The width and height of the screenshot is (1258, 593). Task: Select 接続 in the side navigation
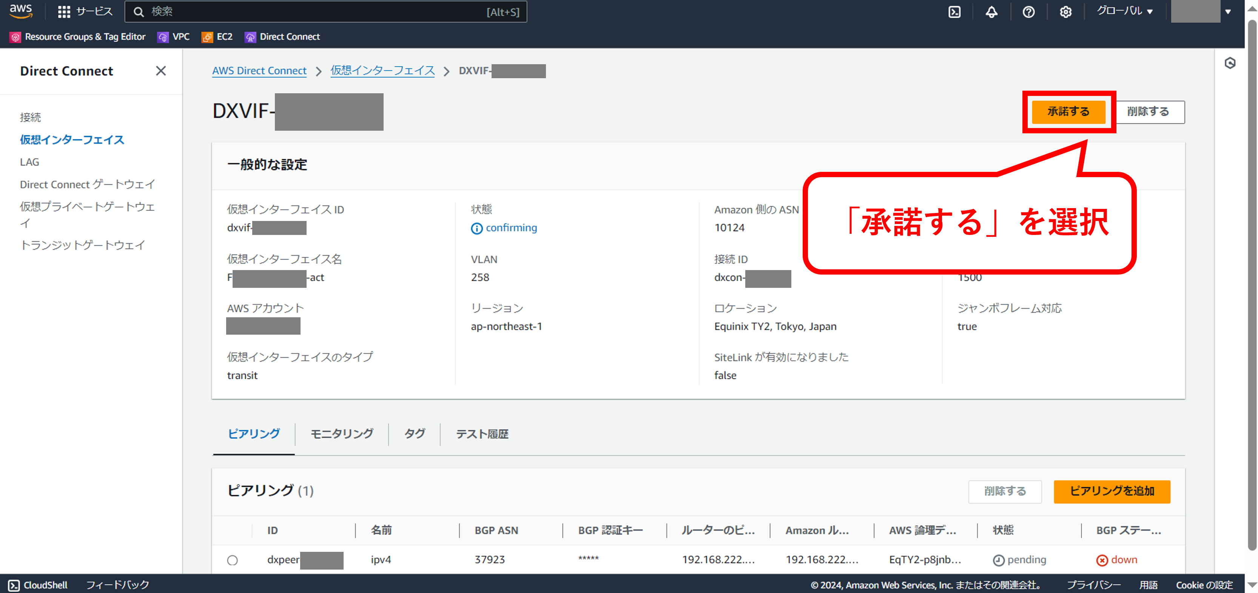click(30, 117)
